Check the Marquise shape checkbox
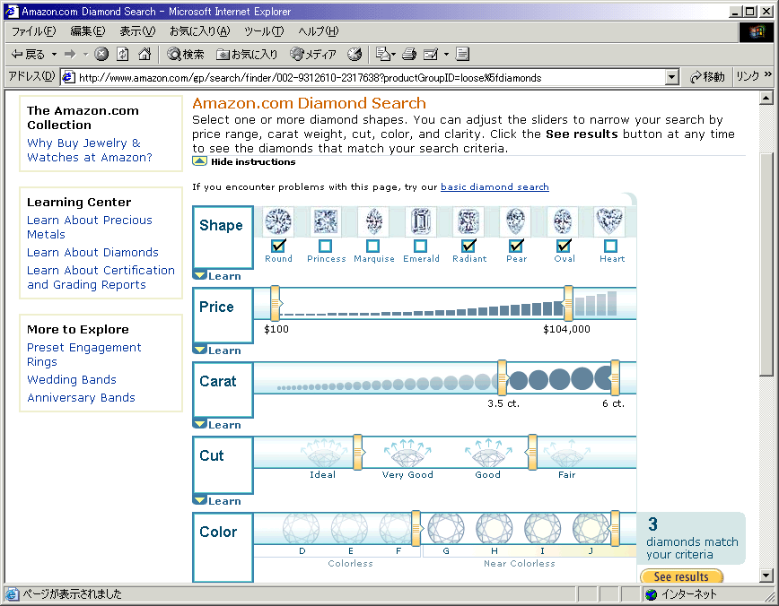779x606 pixels. pos(373,246)
